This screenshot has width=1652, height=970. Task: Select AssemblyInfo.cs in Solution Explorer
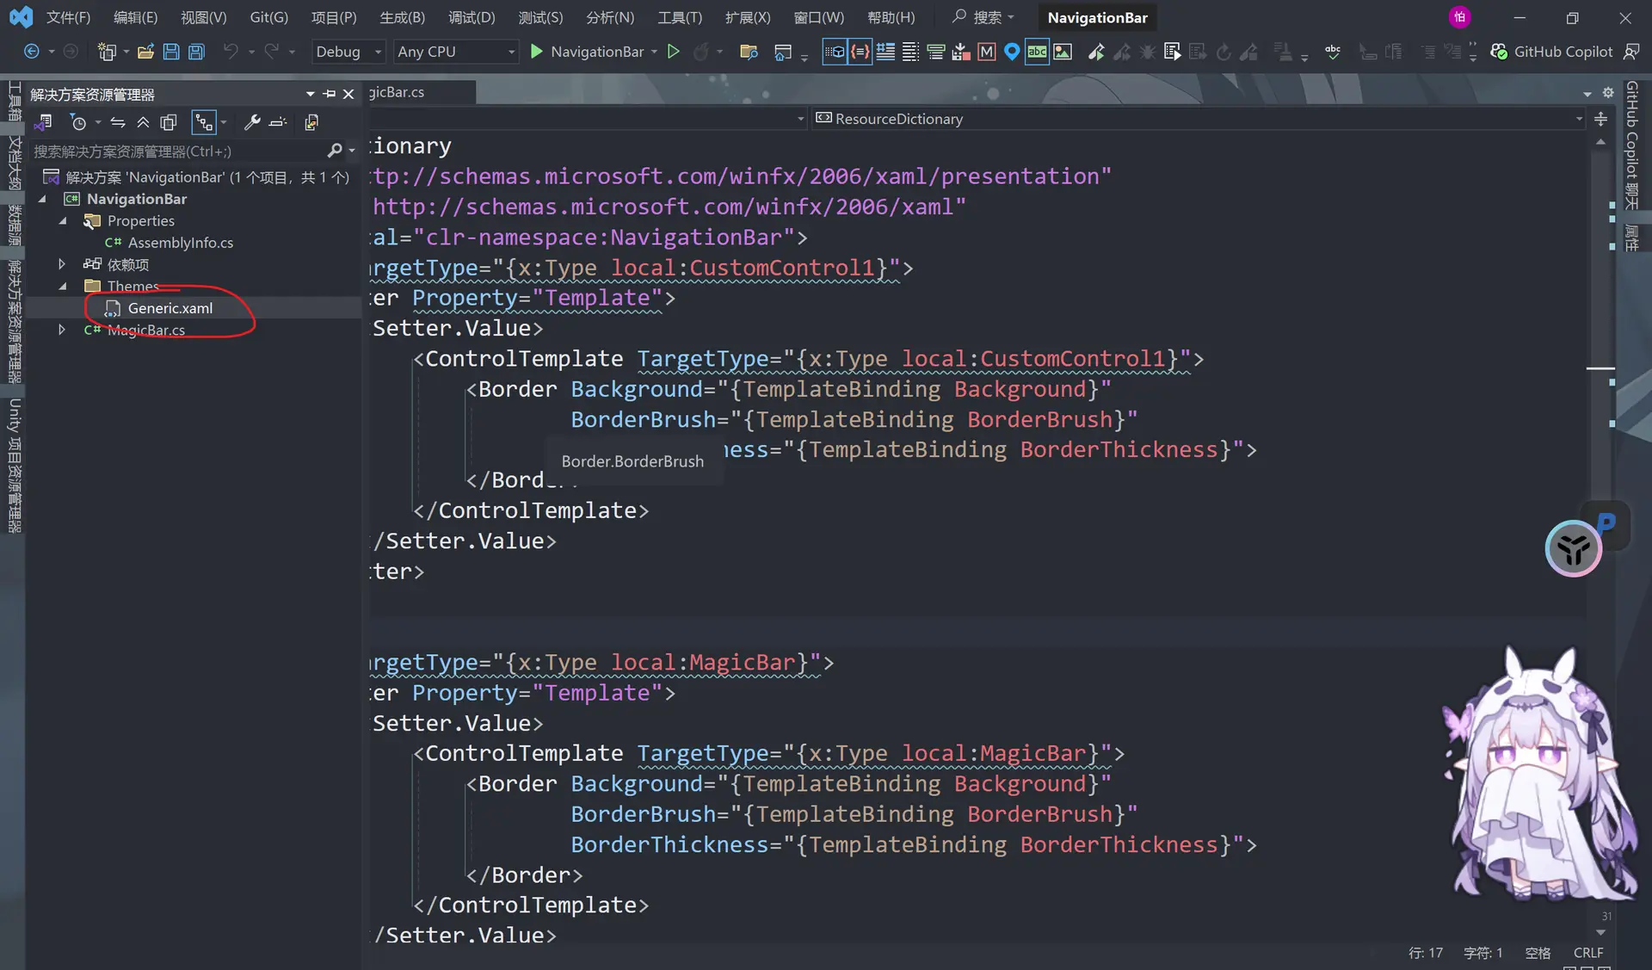tap(180, 243)
